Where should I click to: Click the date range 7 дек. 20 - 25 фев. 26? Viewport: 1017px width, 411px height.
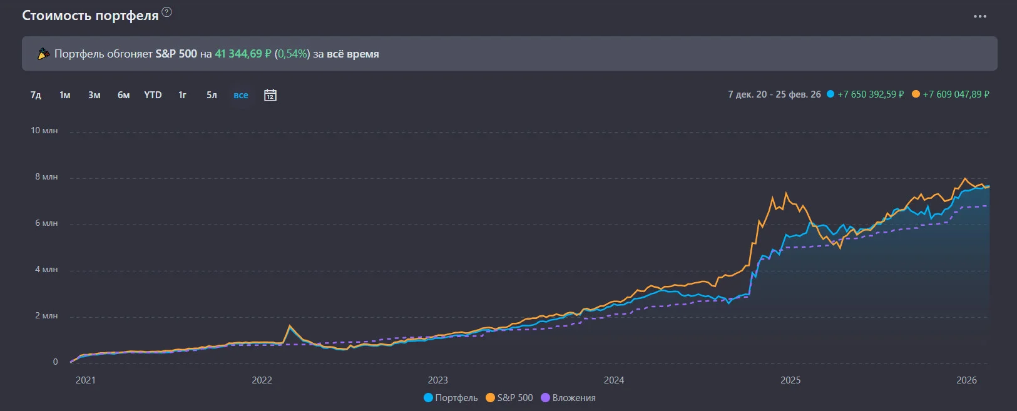point(774,94)
